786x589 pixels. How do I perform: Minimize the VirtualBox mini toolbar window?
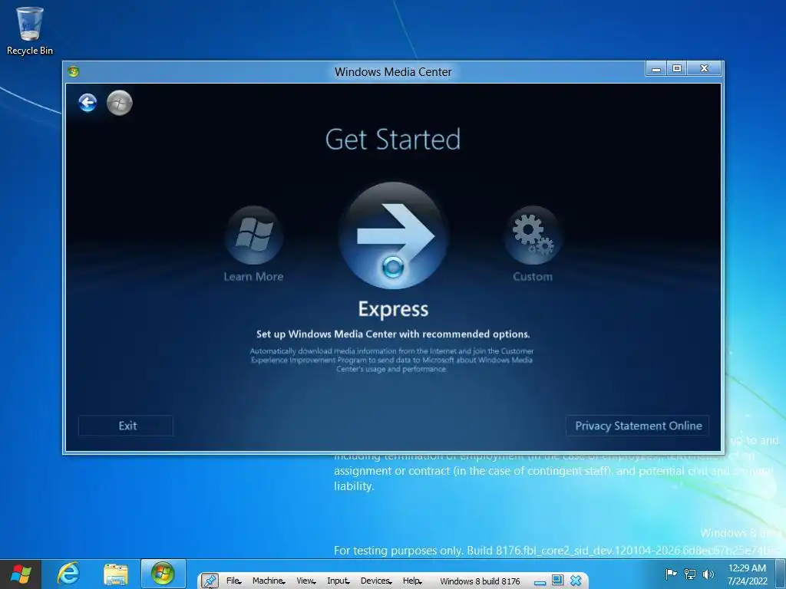pyautogui.click(x=540, y=582)
